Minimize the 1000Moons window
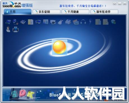Viewport: 129px width, 103px height. click(x=119, y=4)
